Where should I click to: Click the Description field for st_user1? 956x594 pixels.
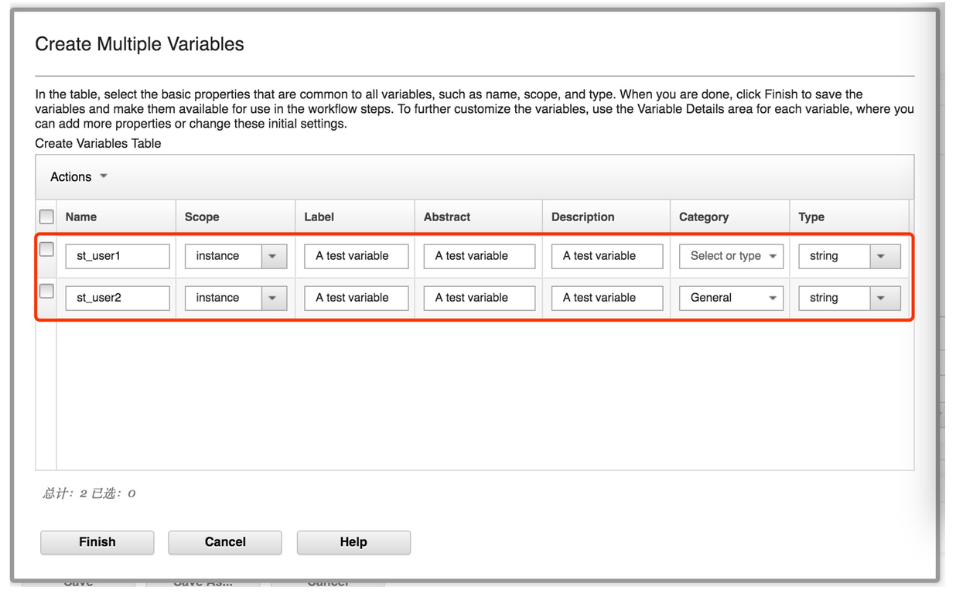[x=606, y=256]
